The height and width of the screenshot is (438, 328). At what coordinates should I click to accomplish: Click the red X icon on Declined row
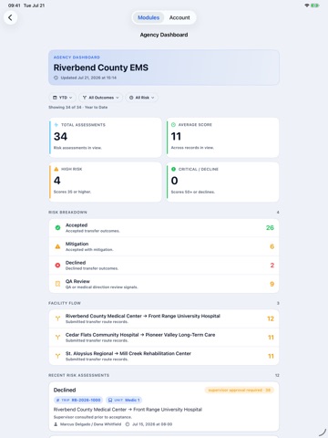coord(57,266)
